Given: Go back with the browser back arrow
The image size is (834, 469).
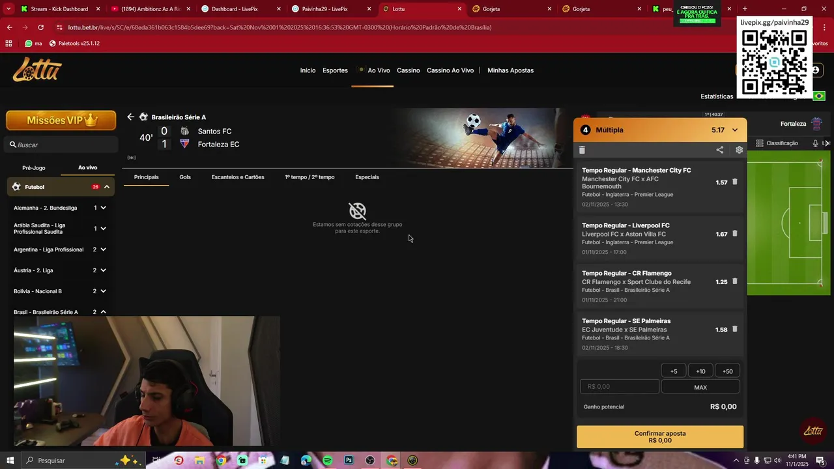Looking at the screenshot, I should point(9,27).
